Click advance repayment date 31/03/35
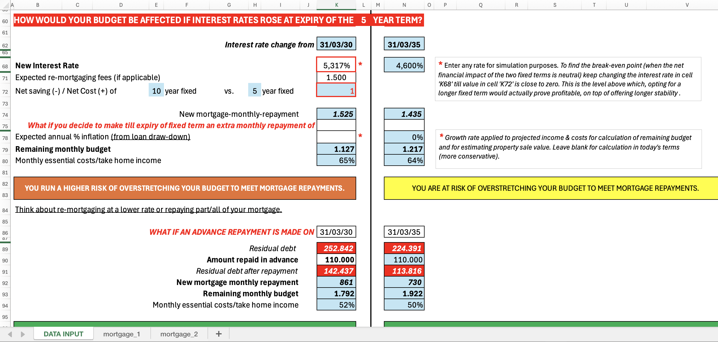Image resolution: width=718 pixels, height=342 pixels. click(x=404, y=232)
